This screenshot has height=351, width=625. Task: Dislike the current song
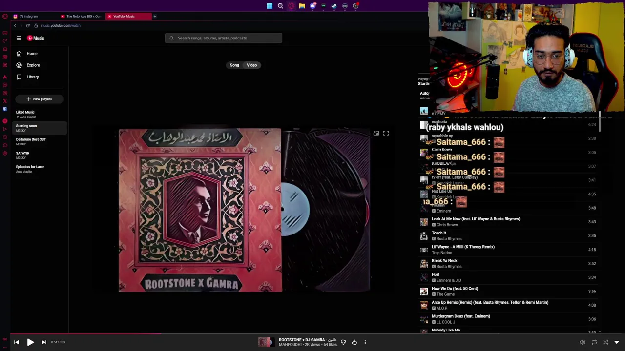point(343,342)
